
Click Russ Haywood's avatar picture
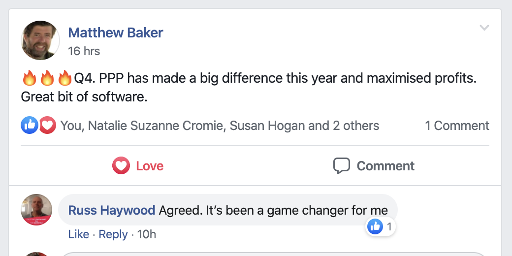pyautogui.click(x=36, y=210)
